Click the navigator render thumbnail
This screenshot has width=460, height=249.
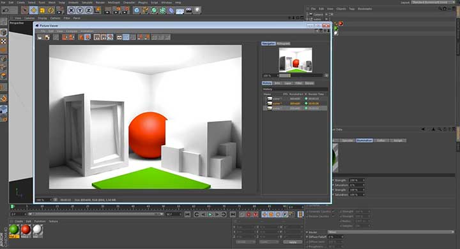295,60
